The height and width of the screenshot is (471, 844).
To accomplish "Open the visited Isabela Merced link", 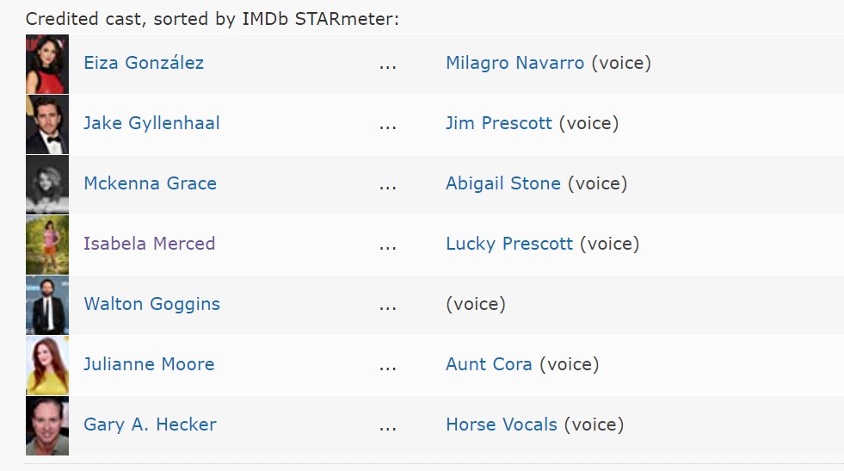I will (x=149, y=244).
